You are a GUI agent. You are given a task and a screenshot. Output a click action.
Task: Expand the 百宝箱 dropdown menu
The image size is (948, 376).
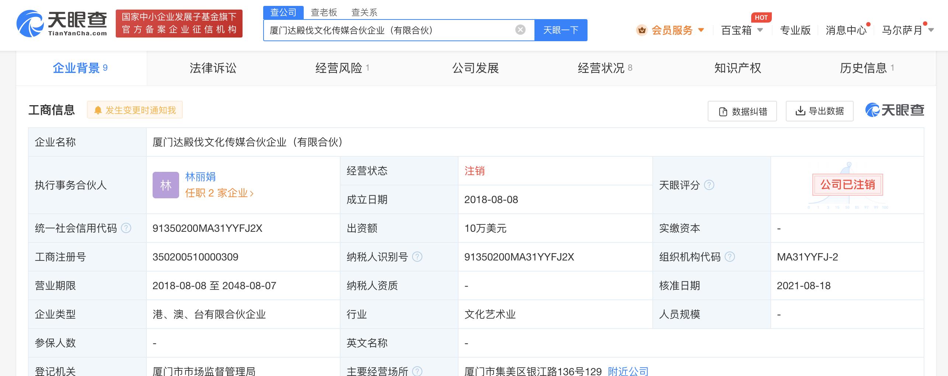760,30
